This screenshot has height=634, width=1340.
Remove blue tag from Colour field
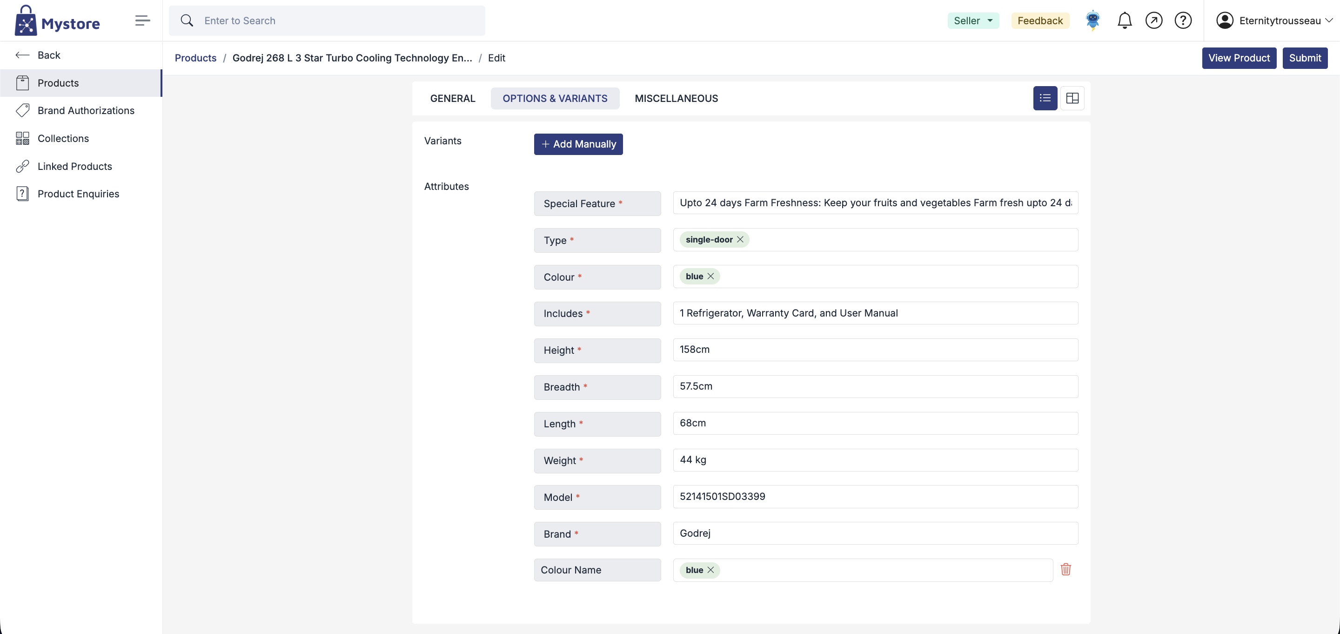pos(710,277)
